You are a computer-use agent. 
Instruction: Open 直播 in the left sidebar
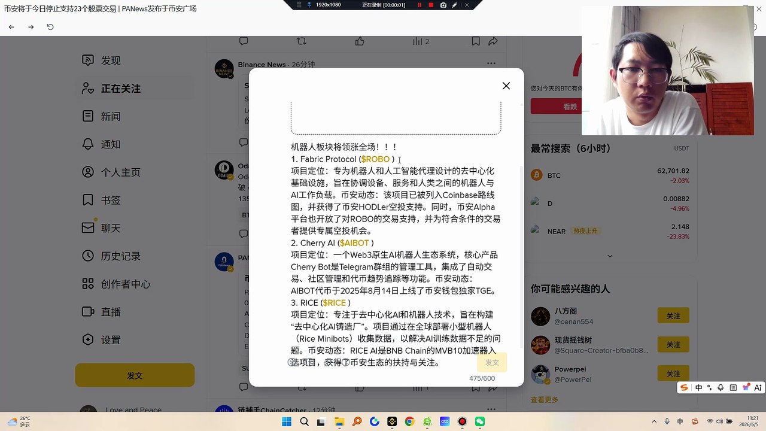point(135,312)
